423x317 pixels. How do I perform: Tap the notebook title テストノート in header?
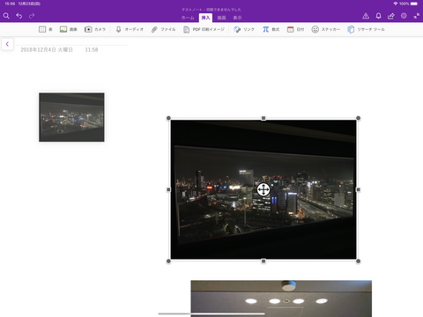192,10
